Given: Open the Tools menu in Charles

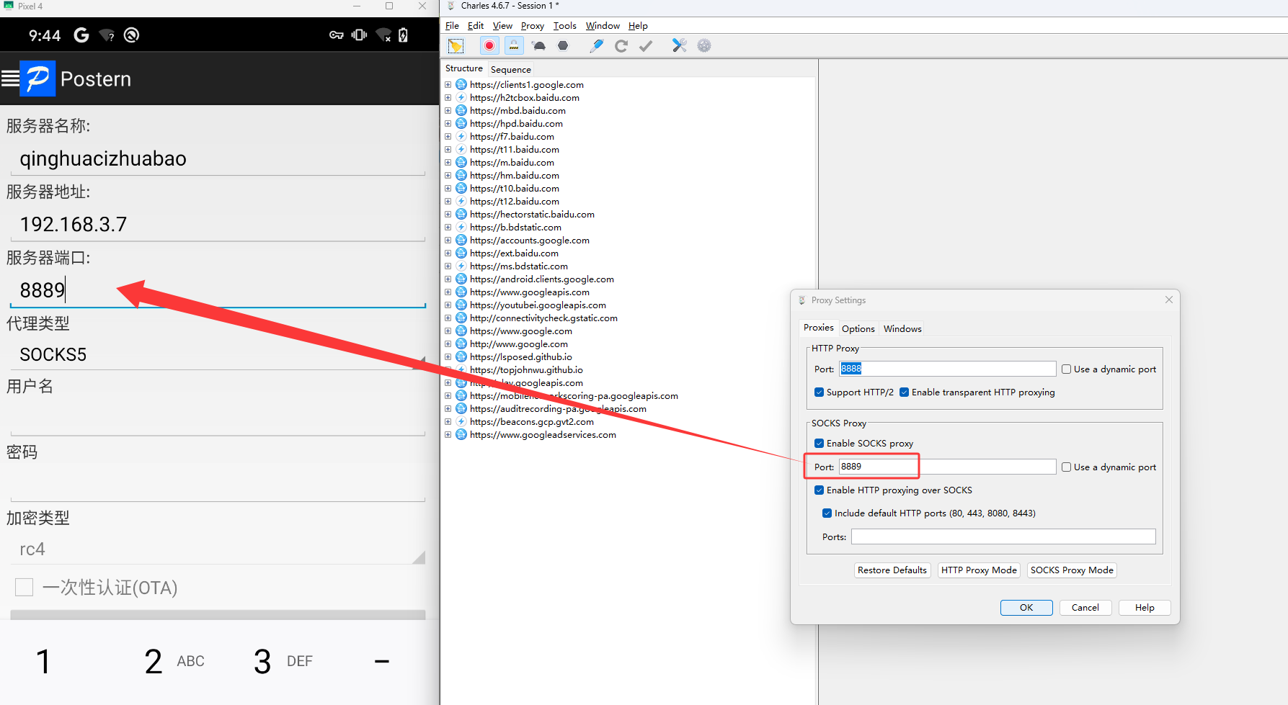Looking at the screenshot, I should pos(565,26).
